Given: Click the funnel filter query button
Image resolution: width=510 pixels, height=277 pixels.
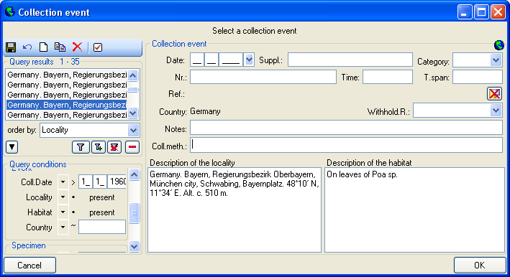Looking at the screenshot, I should pos(81,147).
